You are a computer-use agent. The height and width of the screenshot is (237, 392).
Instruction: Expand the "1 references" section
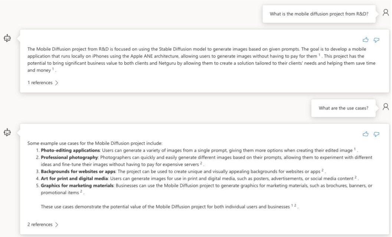[x=43, y=83]
